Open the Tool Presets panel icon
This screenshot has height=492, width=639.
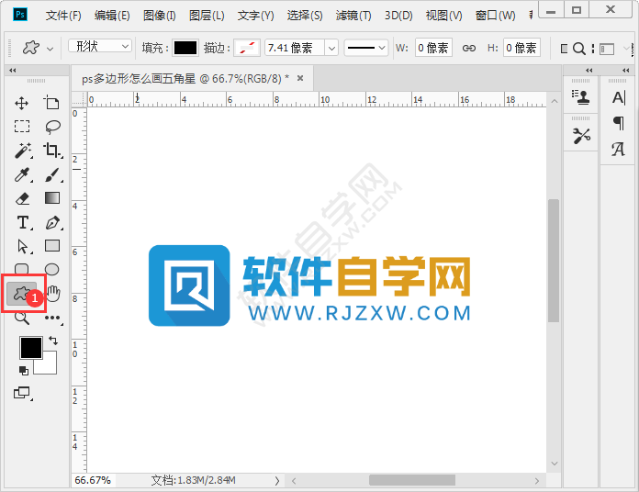[581, 136]
